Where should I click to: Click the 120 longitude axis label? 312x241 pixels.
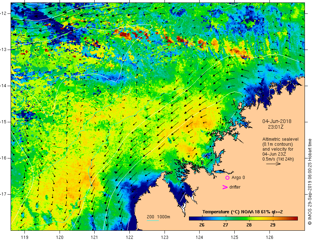click(x=60, y=237)
